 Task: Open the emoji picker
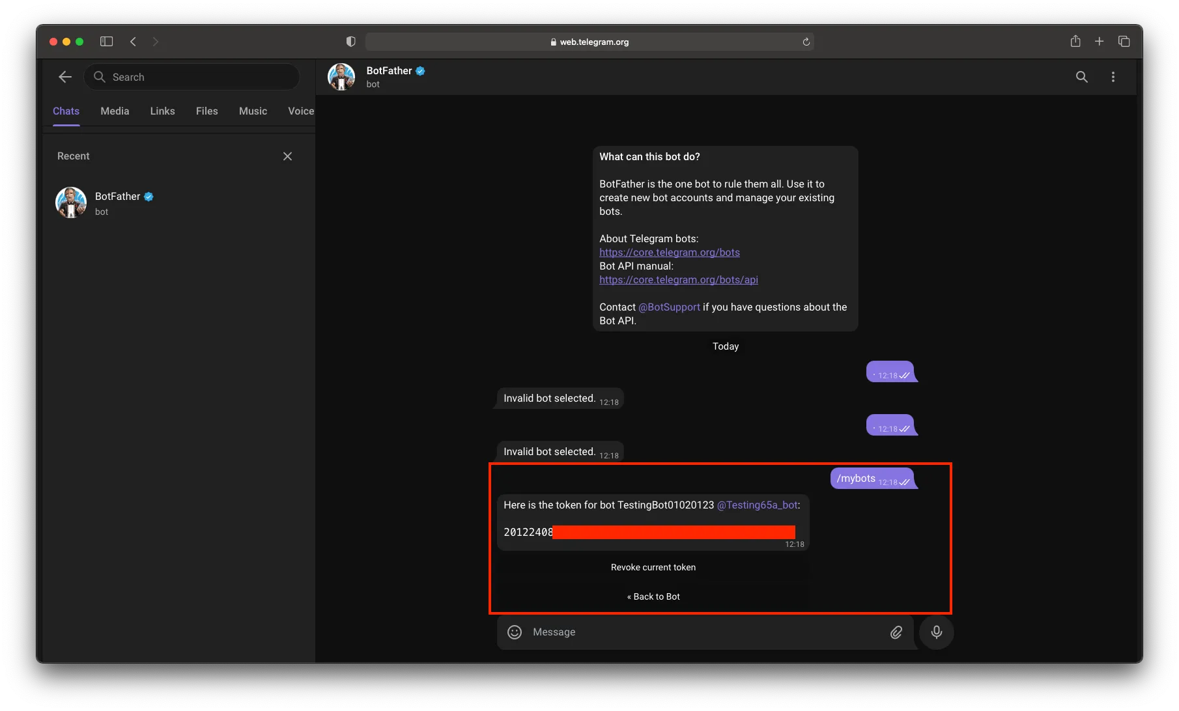coord(515,632)
